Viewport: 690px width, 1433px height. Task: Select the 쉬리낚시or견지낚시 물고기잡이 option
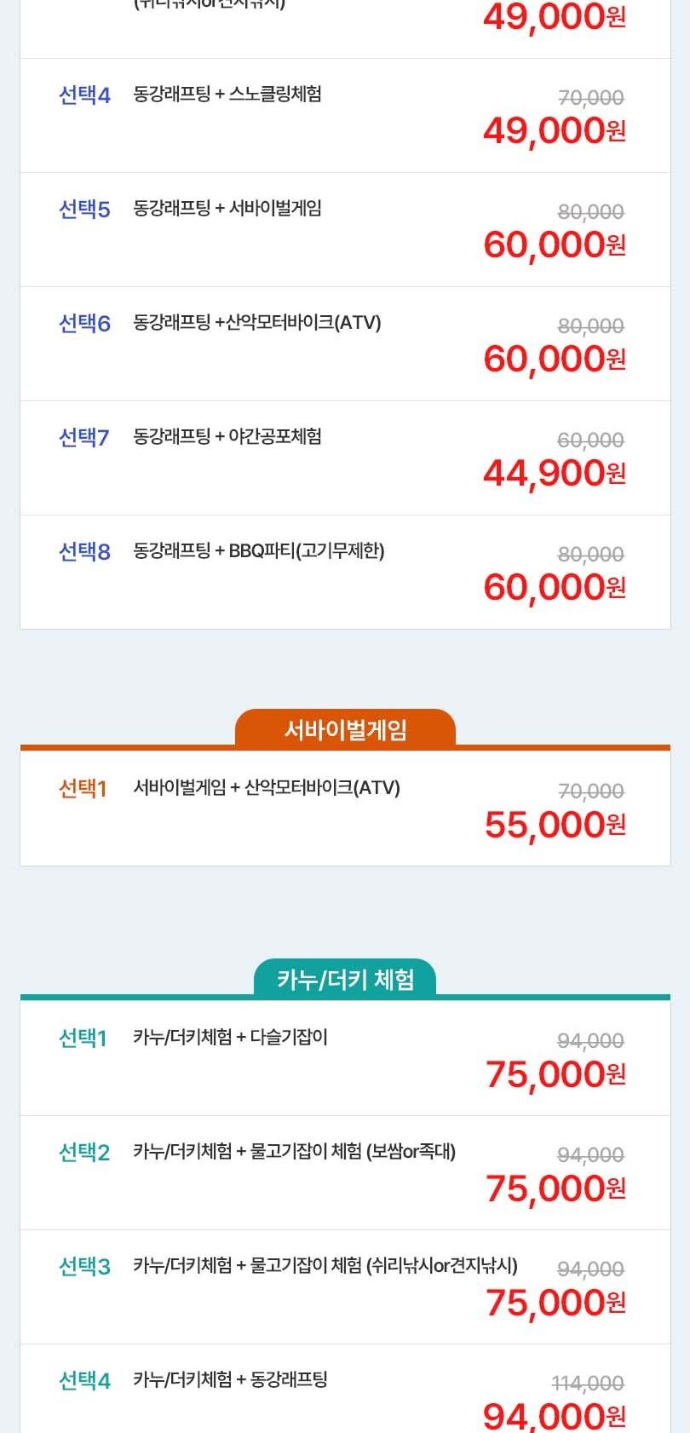pyautogui.click(x=325, y=1266)
